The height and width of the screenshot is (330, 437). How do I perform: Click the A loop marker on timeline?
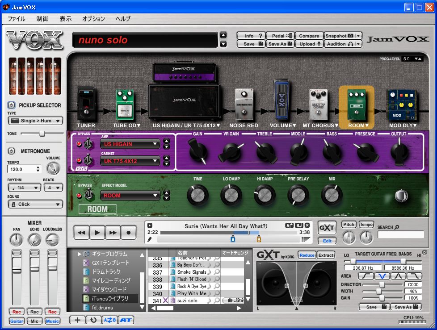pyautogui.click(x=233, y=238)
